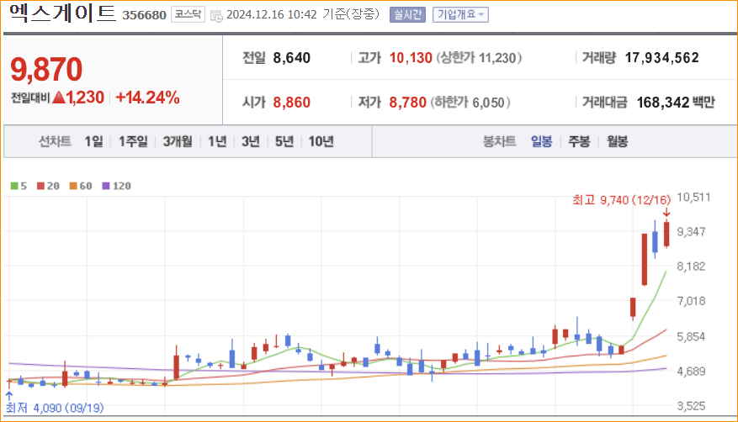Viewport: 738px width, 422px height.
Task: Select the 1일 line chart tab
Action: [93, 141]
